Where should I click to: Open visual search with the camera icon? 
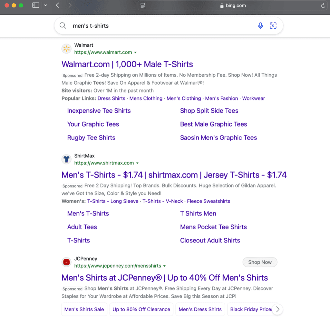[x=273, y=25]
